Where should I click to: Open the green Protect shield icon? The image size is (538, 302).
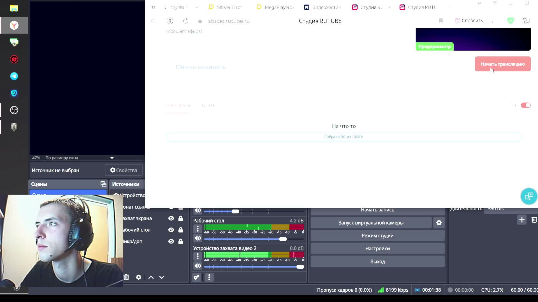pyautogui.click(x=511, y=20)
